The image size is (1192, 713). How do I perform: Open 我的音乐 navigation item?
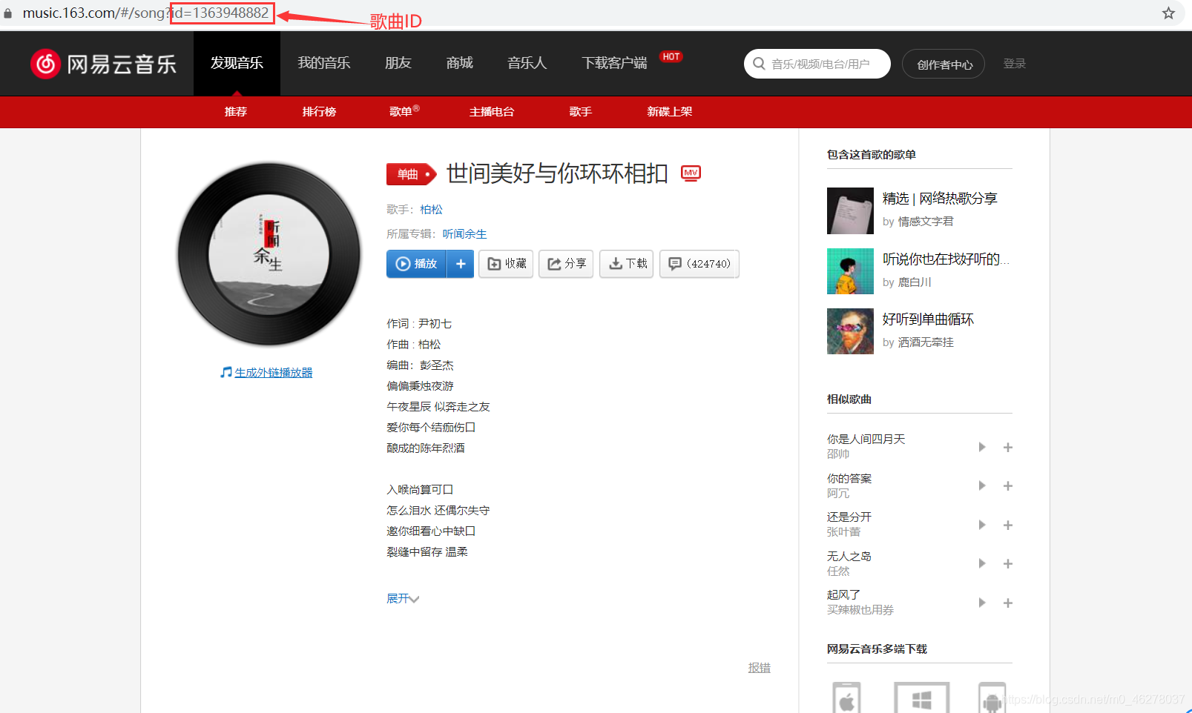[x=323, y=63]
